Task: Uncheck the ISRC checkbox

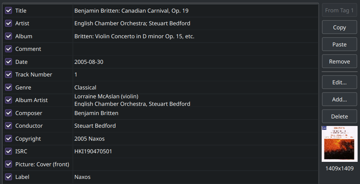Action: coord(9,152)
